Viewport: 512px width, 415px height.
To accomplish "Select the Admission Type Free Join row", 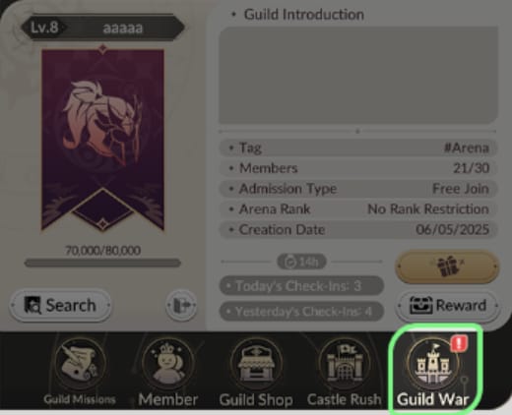I will [x=358, y=189].
